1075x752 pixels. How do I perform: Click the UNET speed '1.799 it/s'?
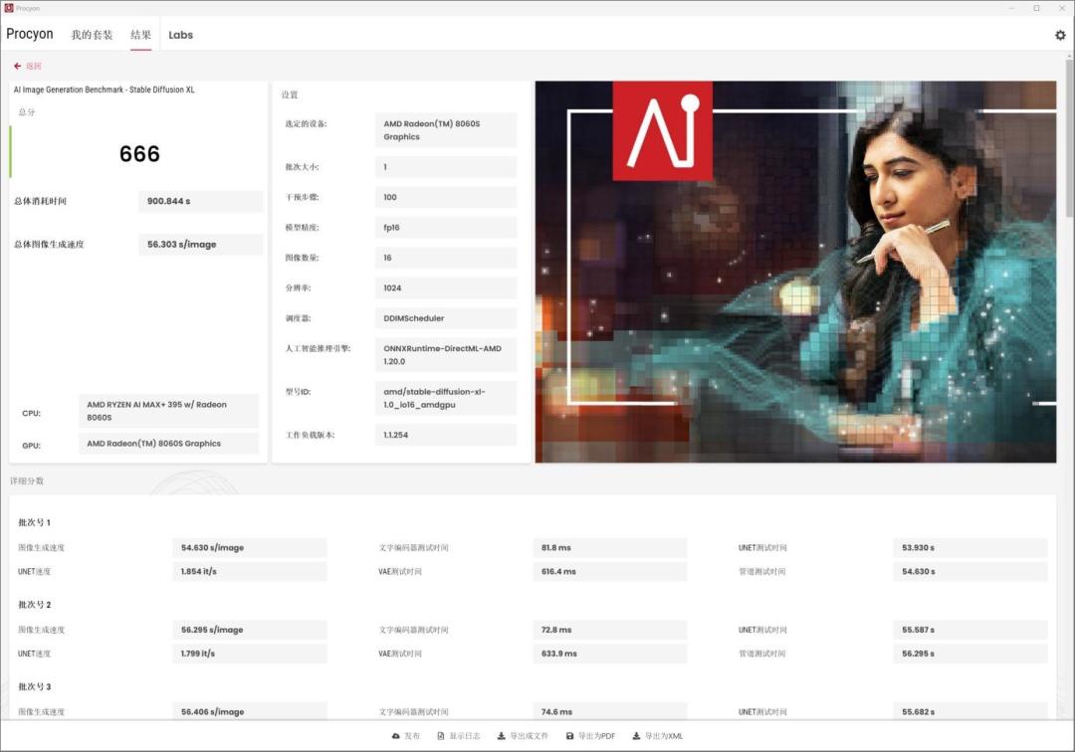point(250,654)
